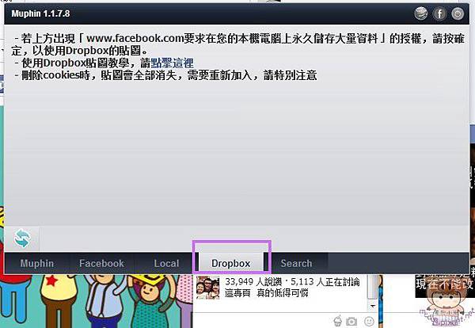Follow the 點擊這裡 tutorial link
Image resolution: width=475 pixels, height=328 pixels.
pyautogui.click(x=172, y=63)
